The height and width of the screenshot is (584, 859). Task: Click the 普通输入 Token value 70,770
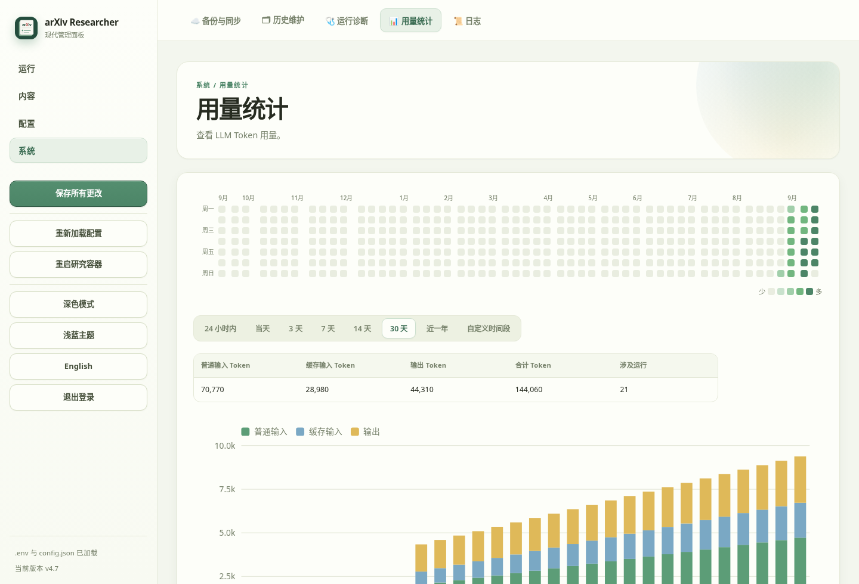212,390
